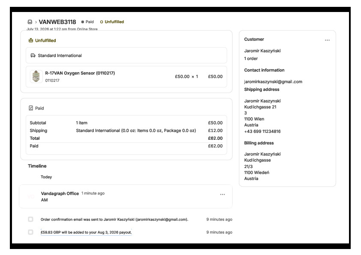Click the Standard International shipping method row
The image size is (361, 255).
126,55
